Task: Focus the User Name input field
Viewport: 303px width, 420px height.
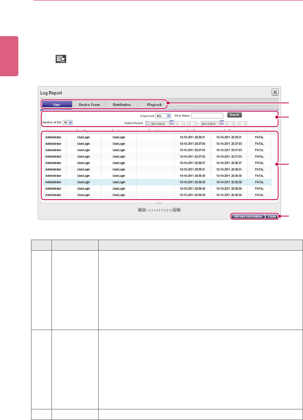Action: tap(207, 116)
